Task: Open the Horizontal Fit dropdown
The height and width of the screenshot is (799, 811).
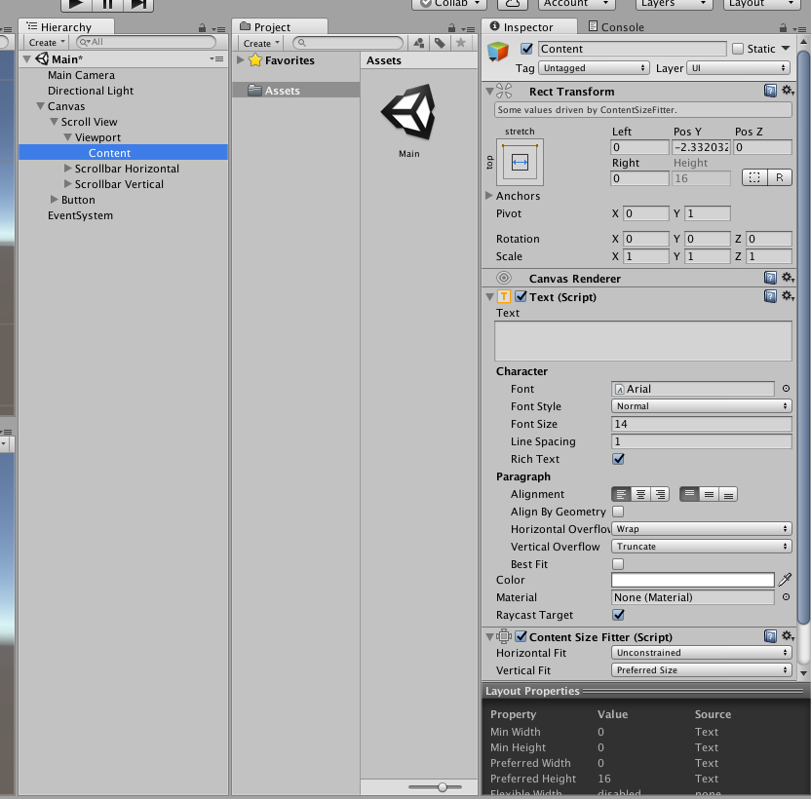Action: click(x=702, y=653)
